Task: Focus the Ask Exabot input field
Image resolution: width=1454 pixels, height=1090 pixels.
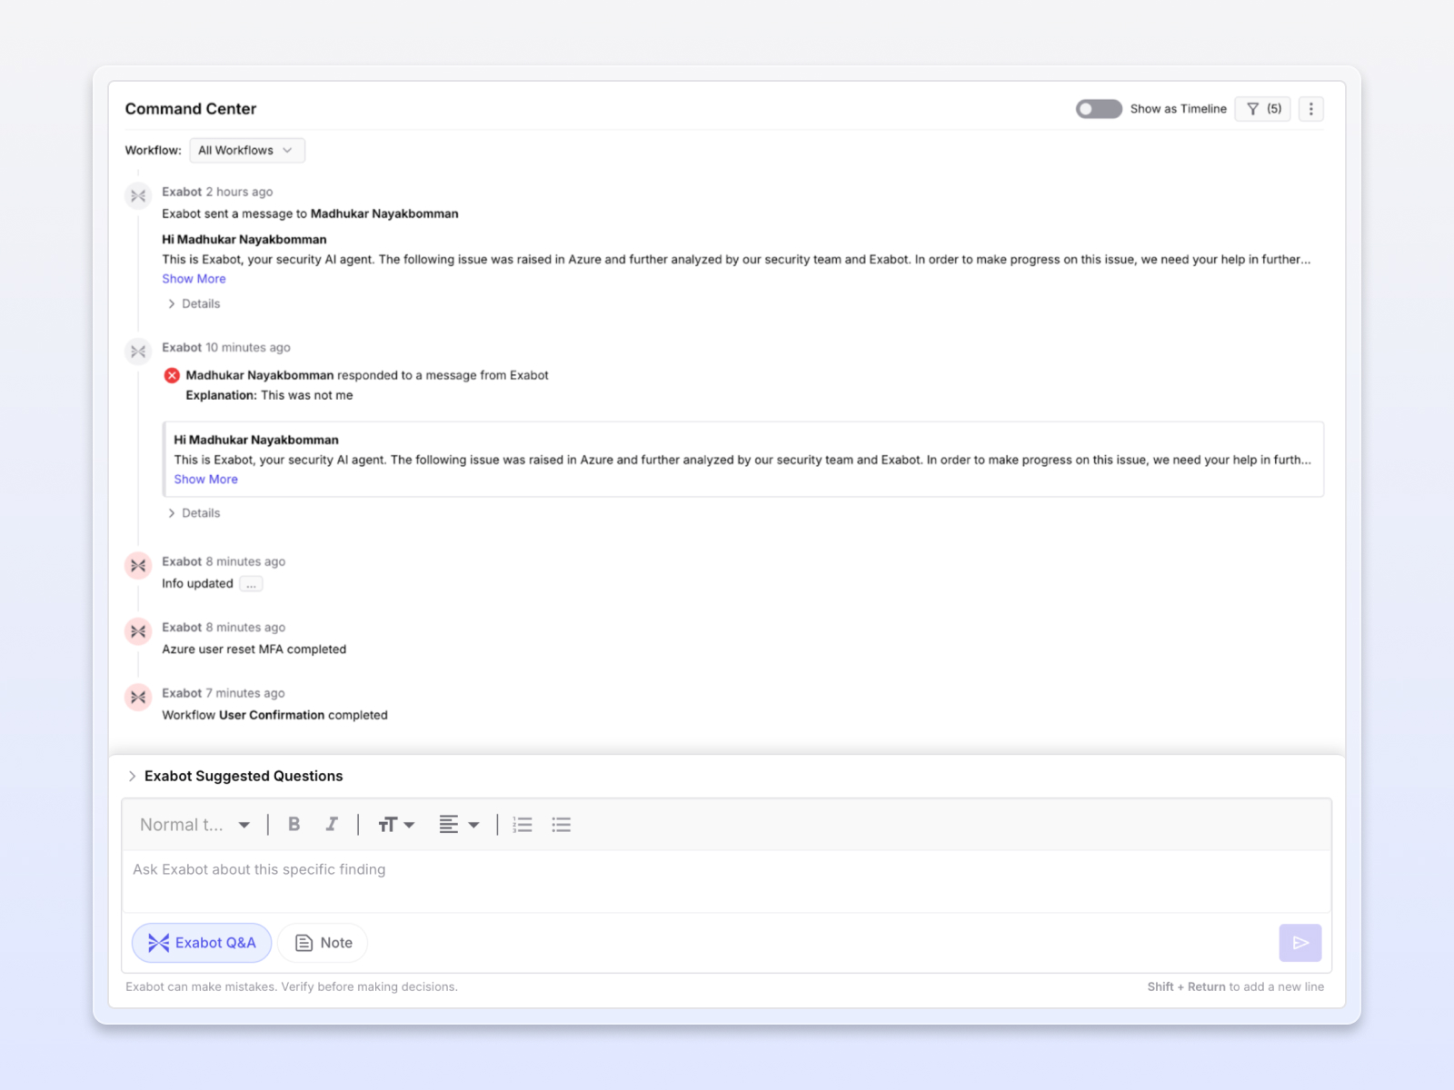Action: [726, 881]
